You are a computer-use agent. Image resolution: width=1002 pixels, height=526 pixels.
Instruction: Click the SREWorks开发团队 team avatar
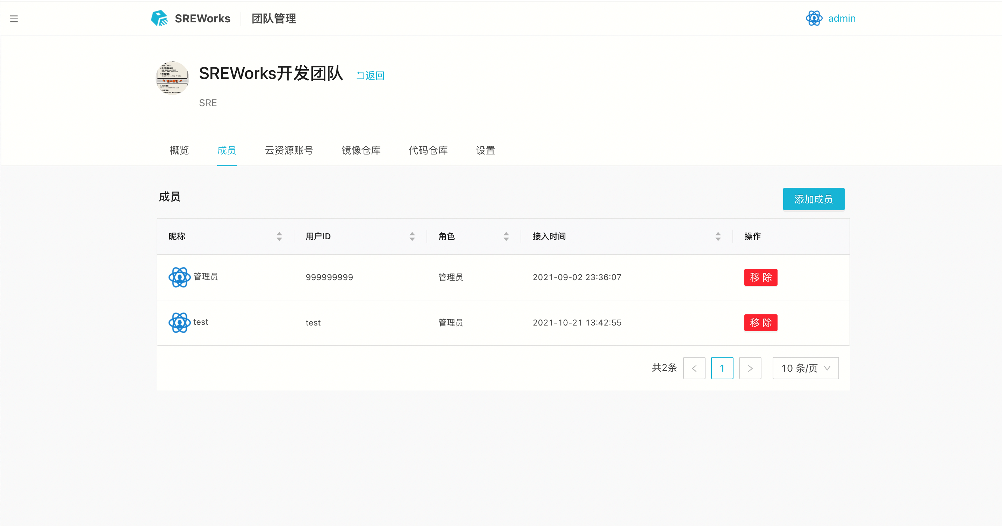click(x=172, y=78)
